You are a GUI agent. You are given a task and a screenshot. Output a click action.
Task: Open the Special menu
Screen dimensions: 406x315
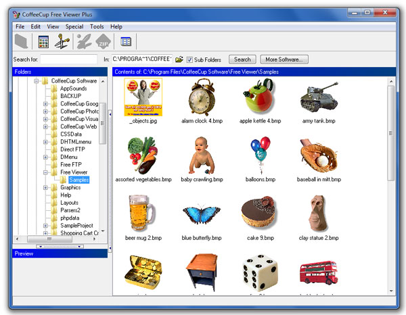[74, 26]
